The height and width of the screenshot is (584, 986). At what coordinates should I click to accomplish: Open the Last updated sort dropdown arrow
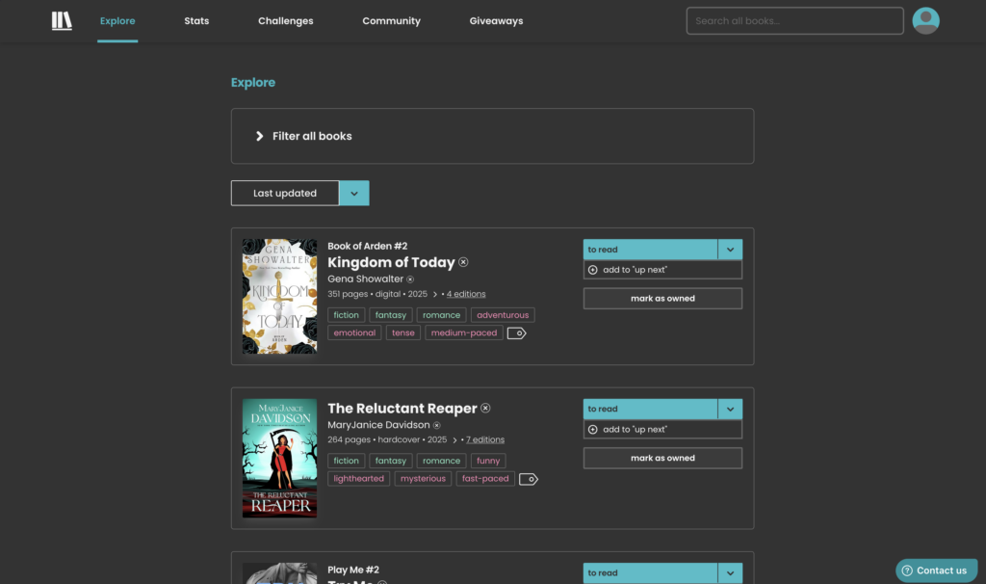tap(354, 193)
